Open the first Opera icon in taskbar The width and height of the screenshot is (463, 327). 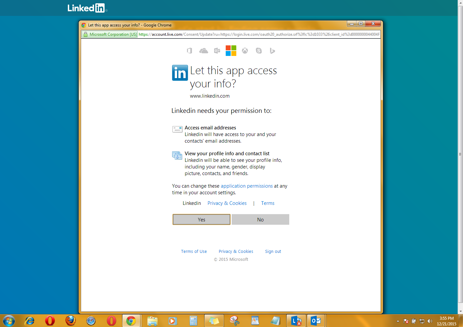tap(50, 321)
